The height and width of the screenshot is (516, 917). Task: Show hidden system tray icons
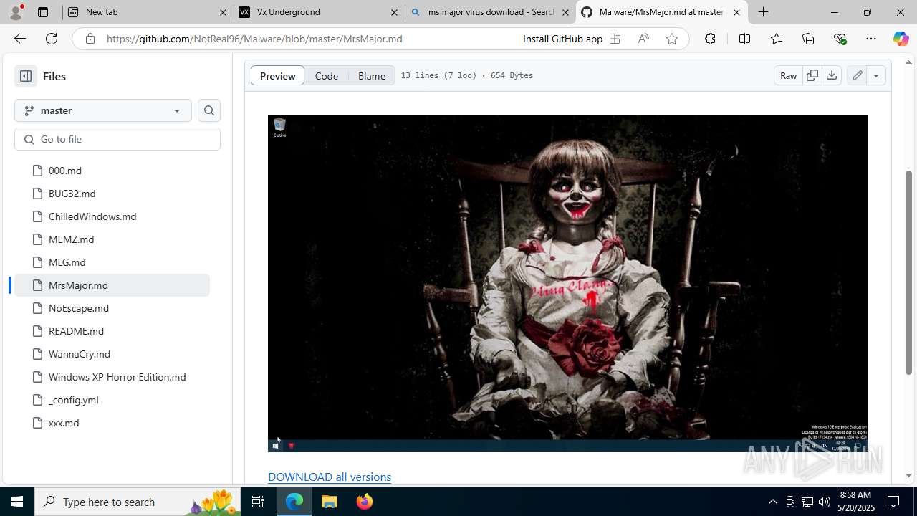(773, 502)
